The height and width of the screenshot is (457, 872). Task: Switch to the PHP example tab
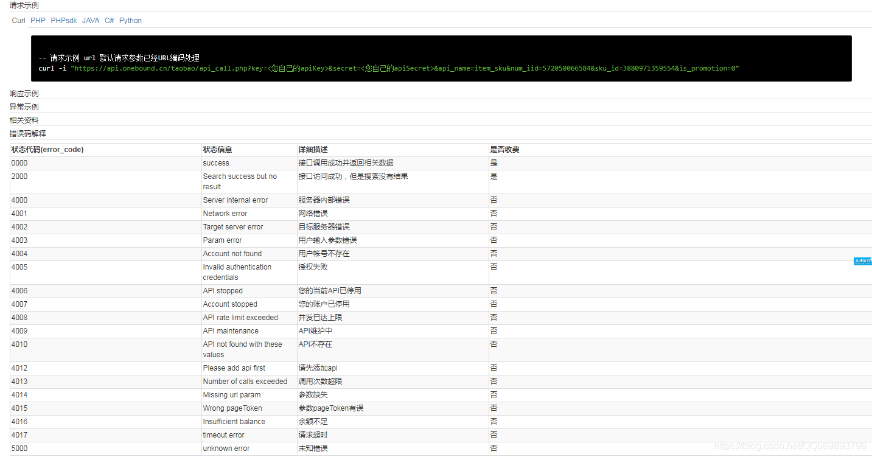click(38, 21)
